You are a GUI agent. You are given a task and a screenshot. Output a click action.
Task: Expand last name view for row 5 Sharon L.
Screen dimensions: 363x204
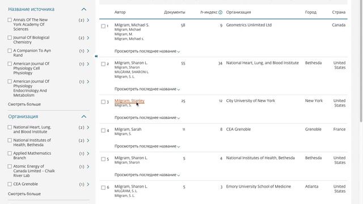click(x=147, y=175)
